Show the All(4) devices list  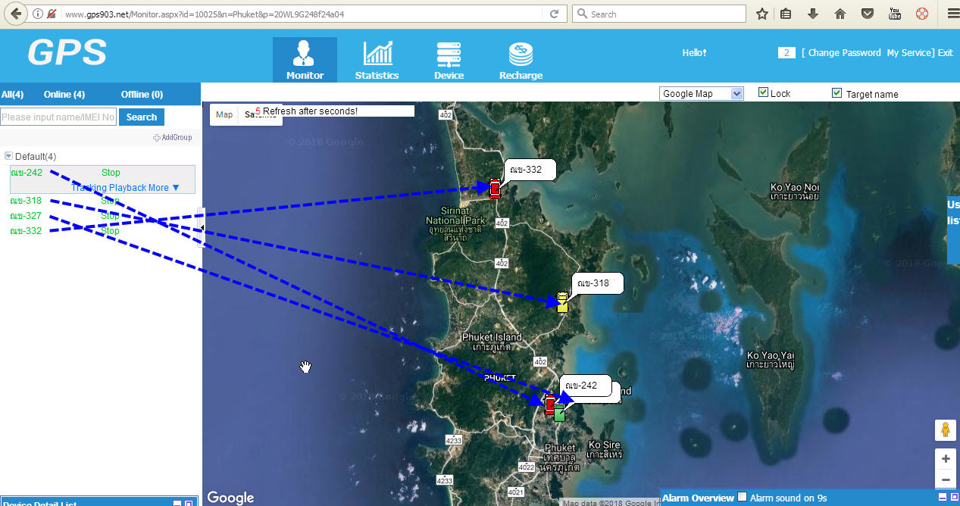pyautogui.click(x=13, y=95)
